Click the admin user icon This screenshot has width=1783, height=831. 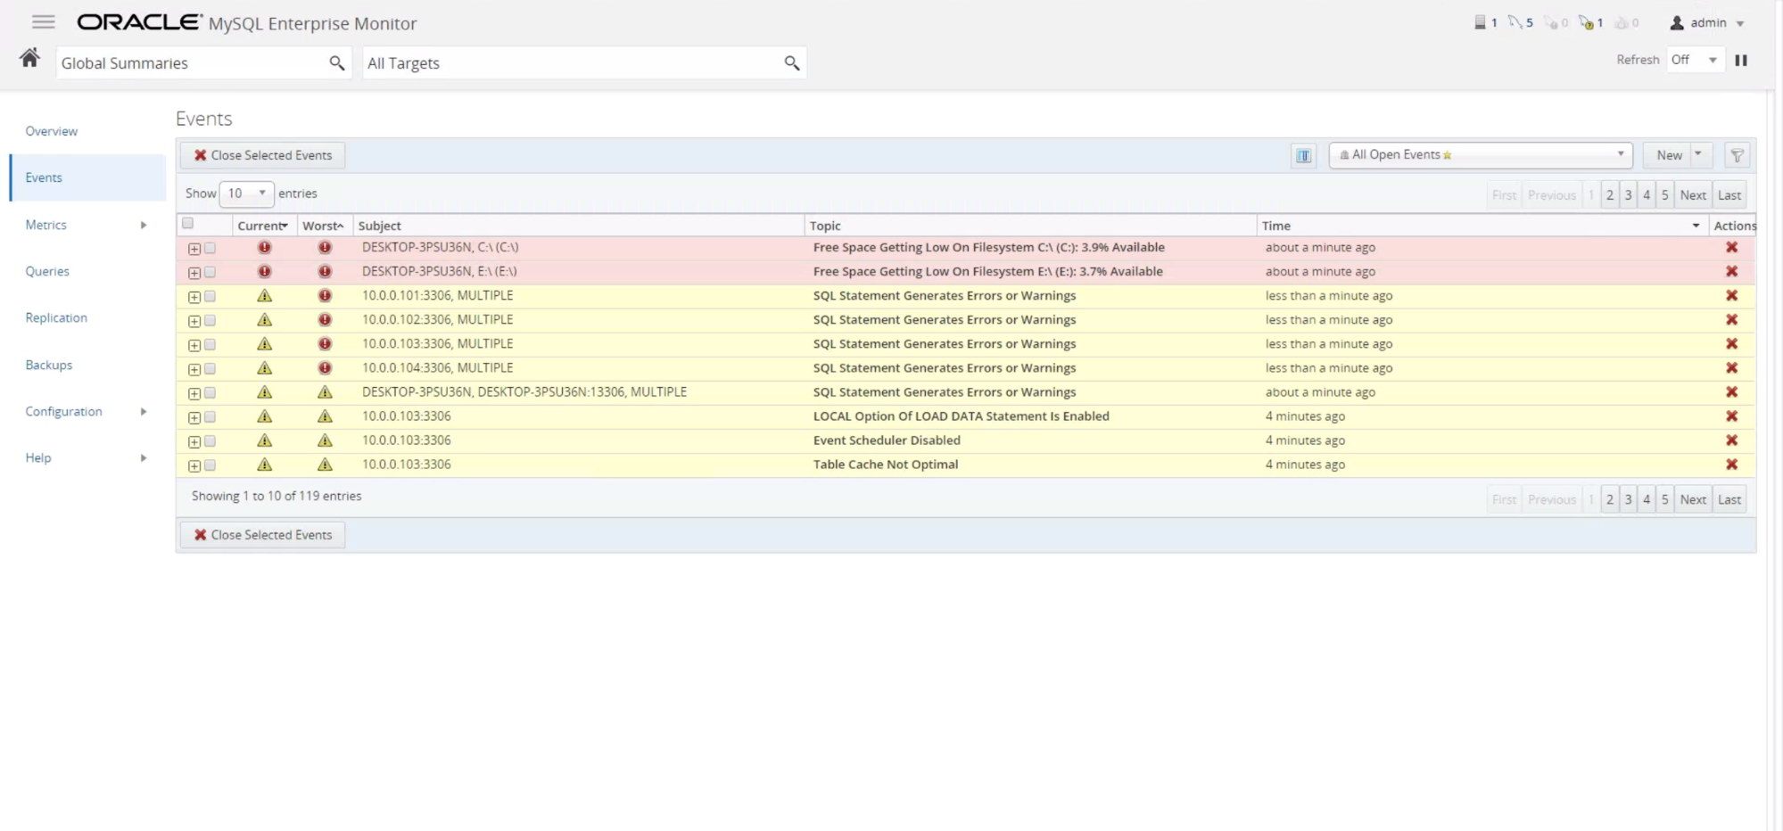coord(1677,22)
